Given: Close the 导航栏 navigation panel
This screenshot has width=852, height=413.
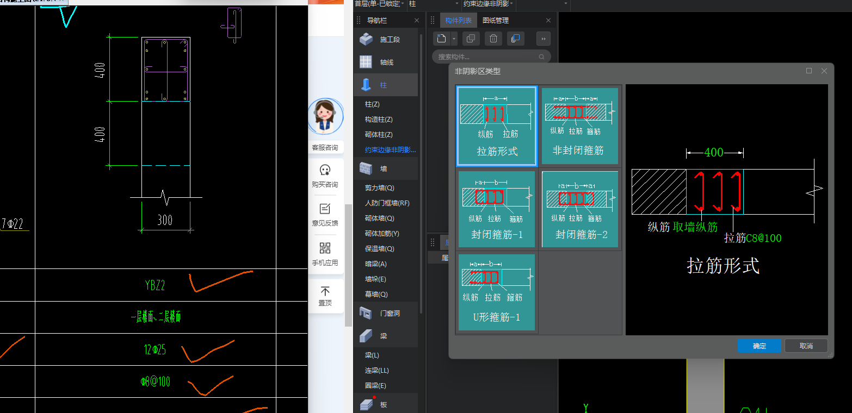Looking at the screenshot, I should (417, 20).
